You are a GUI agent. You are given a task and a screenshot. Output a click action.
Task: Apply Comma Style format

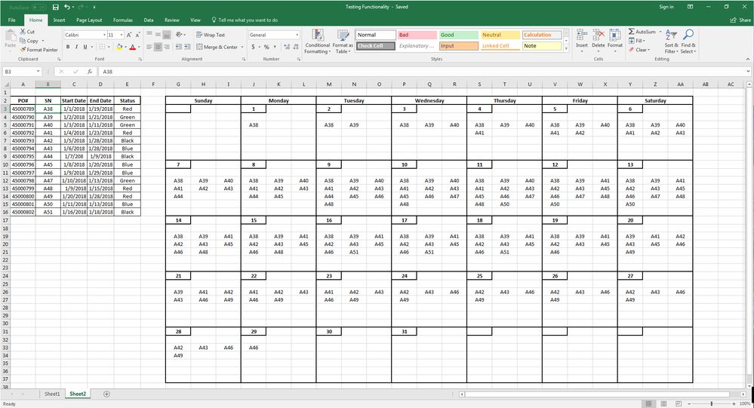[x=275, y=47]
